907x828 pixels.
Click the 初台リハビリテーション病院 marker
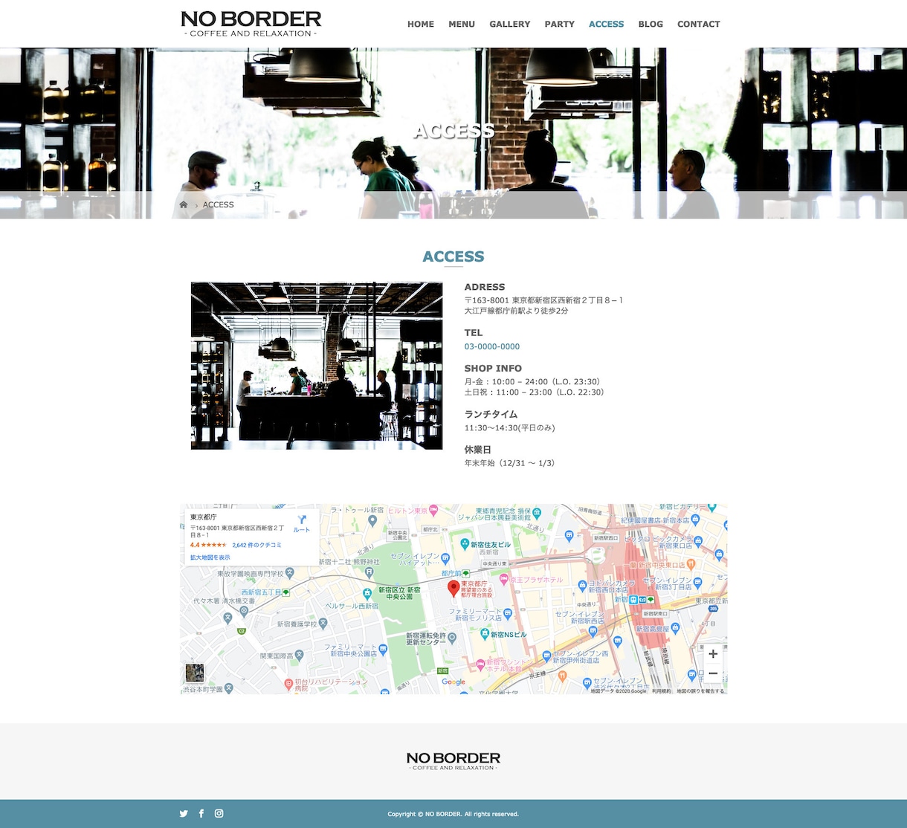point(288,683)
